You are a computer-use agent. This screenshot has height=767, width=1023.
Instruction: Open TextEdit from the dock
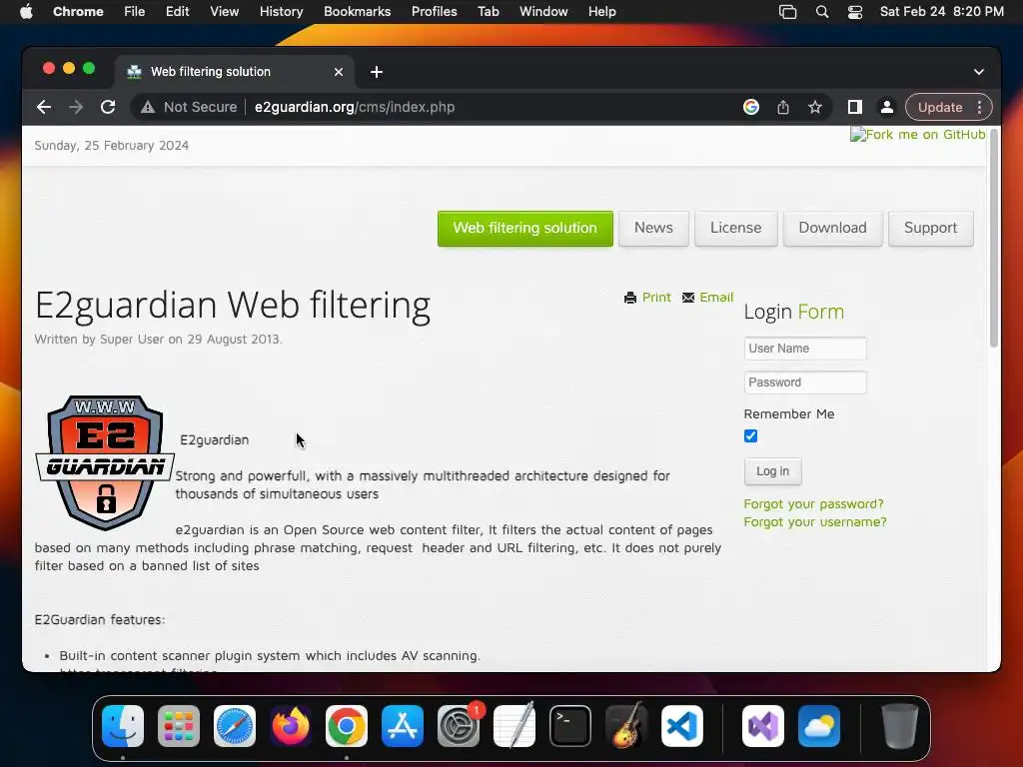click(x=514, y=726)
